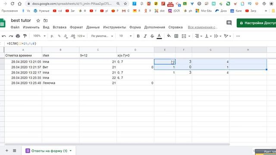Click the browser home icon
The width and height of the screenshot is (276, 155).
[20, 3]
